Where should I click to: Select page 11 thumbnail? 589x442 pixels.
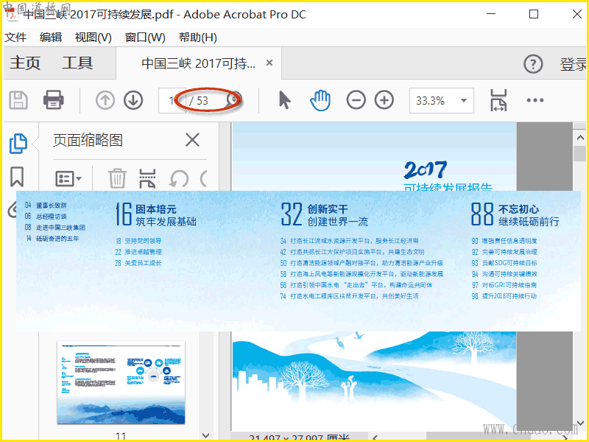(x=121, y=382)
